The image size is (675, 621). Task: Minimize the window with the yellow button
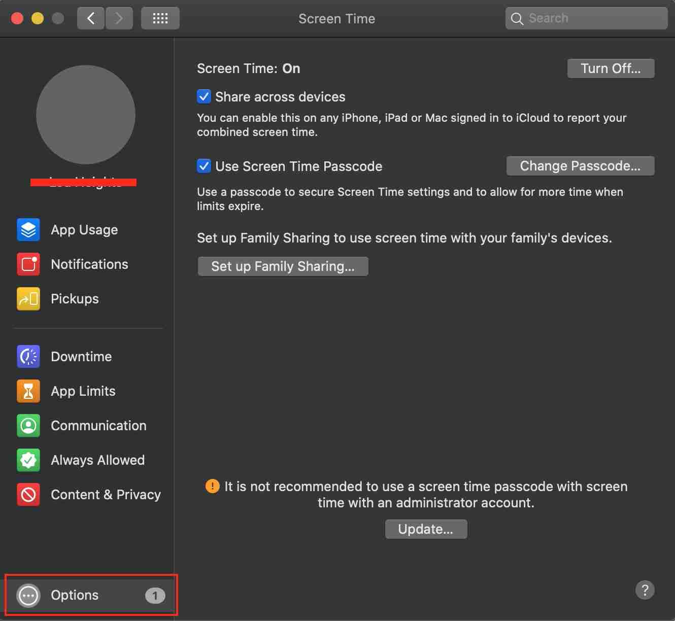(x=38, y=19)
